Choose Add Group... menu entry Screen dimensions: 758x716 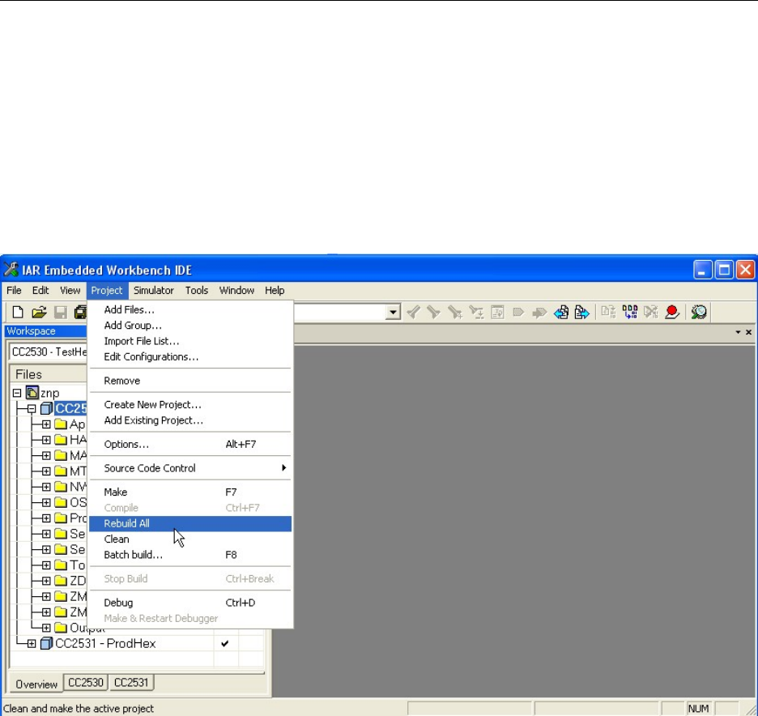click(x=190, y=326)
